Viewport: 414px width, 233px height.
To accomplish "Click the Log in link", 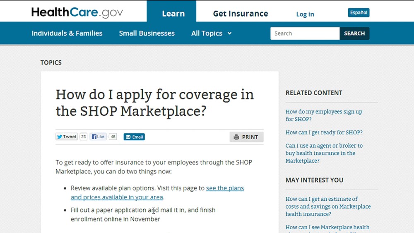I will point(305,14).
